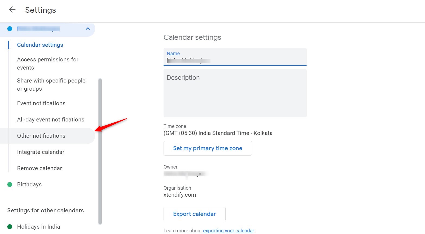Click the green Birthdays color dot
This screenshot has height=234, width=425.
(x=10, y=184)
